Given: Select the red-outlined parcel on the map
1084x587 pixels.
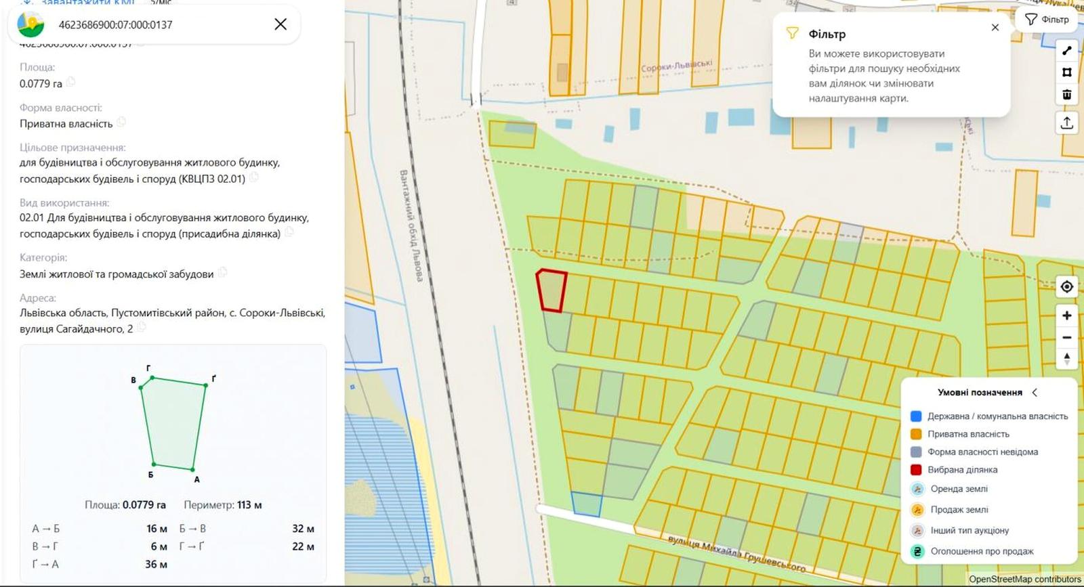Looking at the screenshot, I should [552, 290].
